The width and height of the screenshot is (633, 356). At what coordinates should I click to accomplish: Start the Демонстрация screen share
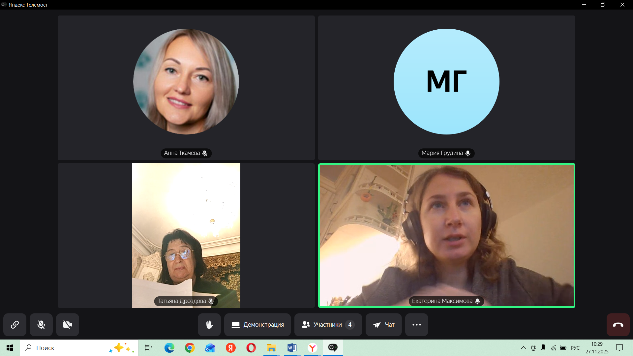(x=257, y=325)
